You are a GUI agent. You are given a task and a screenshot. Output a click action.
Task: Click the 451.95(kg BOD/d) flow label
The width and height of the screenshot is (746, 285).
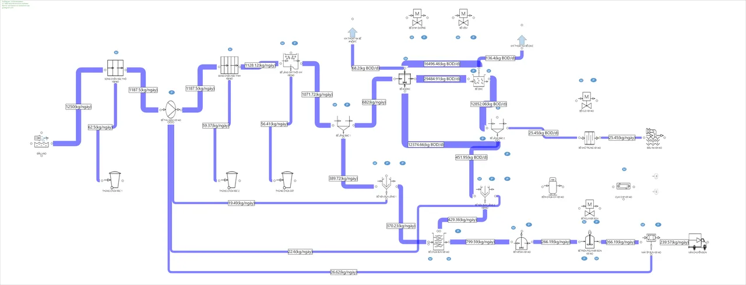(471, 157)
